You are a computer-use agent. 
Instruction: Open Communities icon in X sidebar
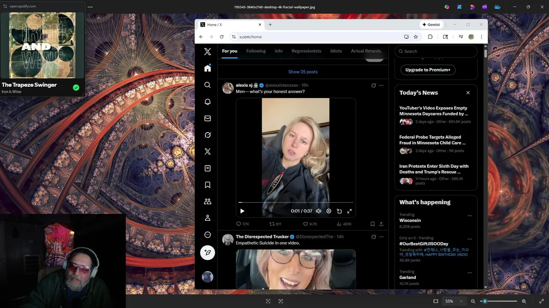[x=208, y=201]
